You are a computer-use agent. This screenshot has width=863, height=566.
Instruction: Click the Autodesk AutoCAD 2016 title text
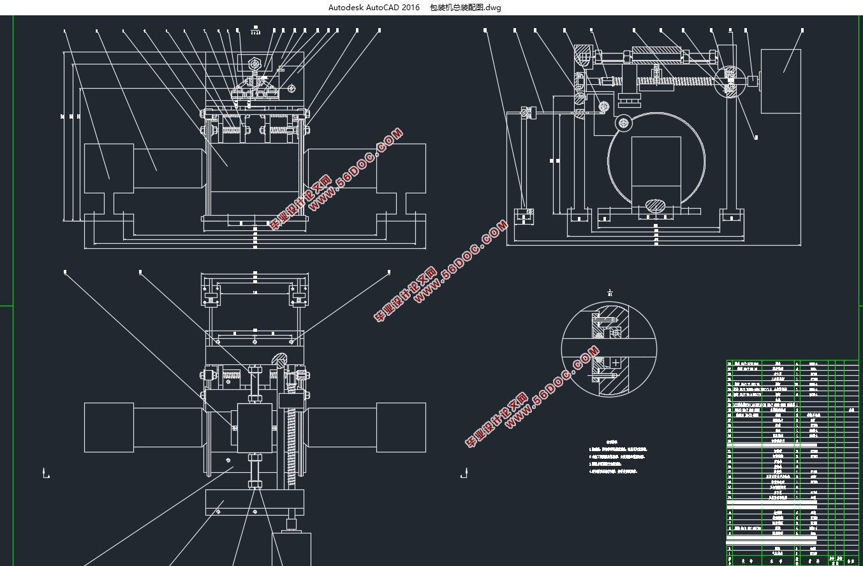click(x=374, y=8)
